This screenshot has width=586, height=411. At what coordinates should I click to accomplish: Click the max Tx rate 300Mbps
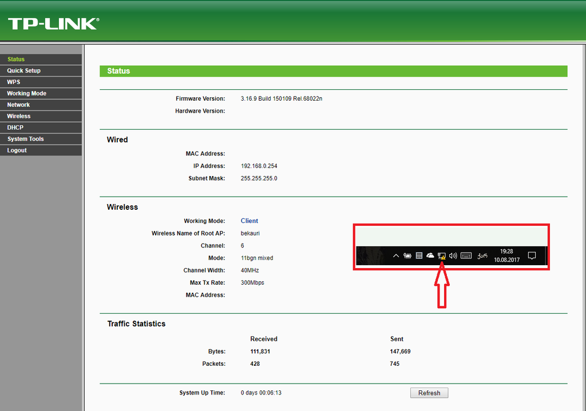click(252, 282)
